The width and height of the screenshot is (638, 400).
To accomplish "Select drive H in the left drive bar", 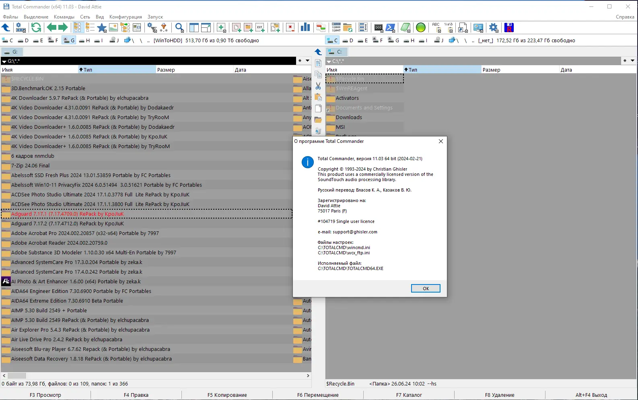I will [84, 40].
